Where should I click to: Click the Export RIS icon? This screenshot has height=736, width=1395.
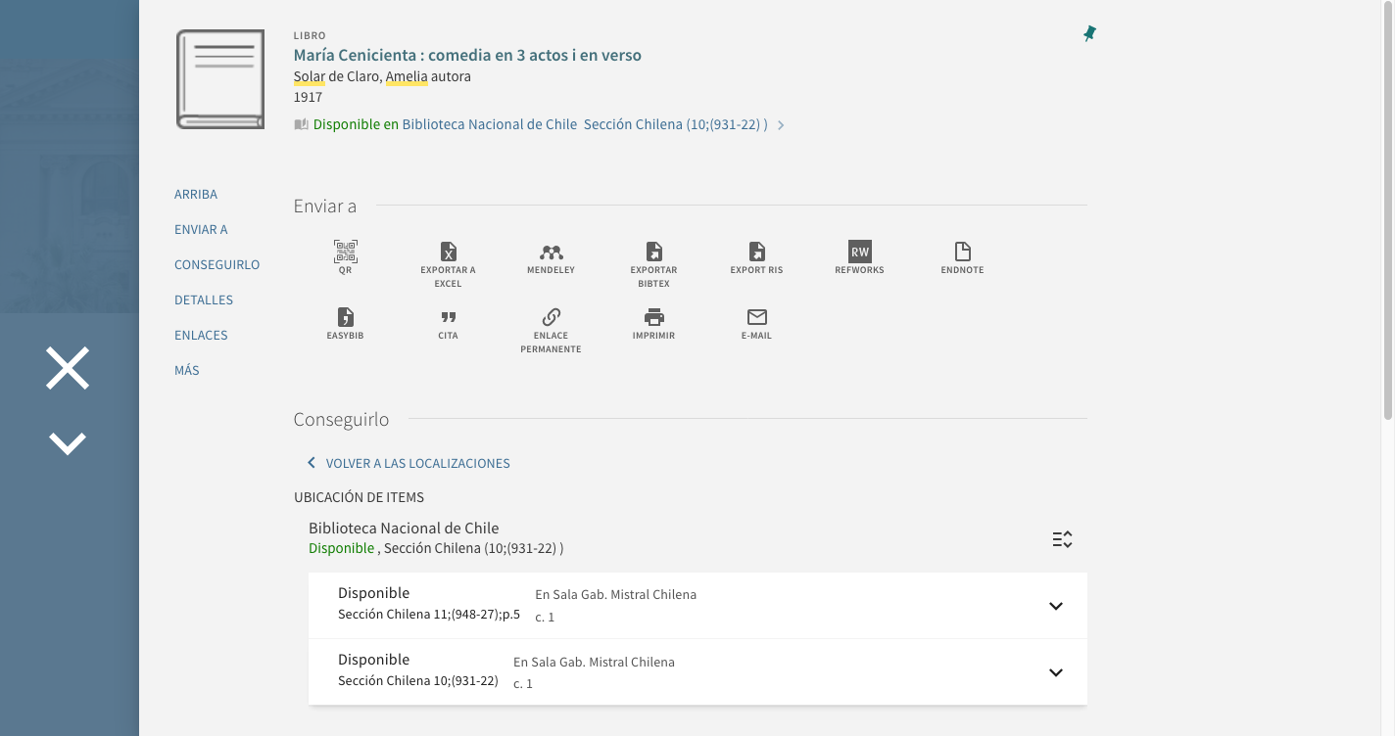tap(756, 253)
